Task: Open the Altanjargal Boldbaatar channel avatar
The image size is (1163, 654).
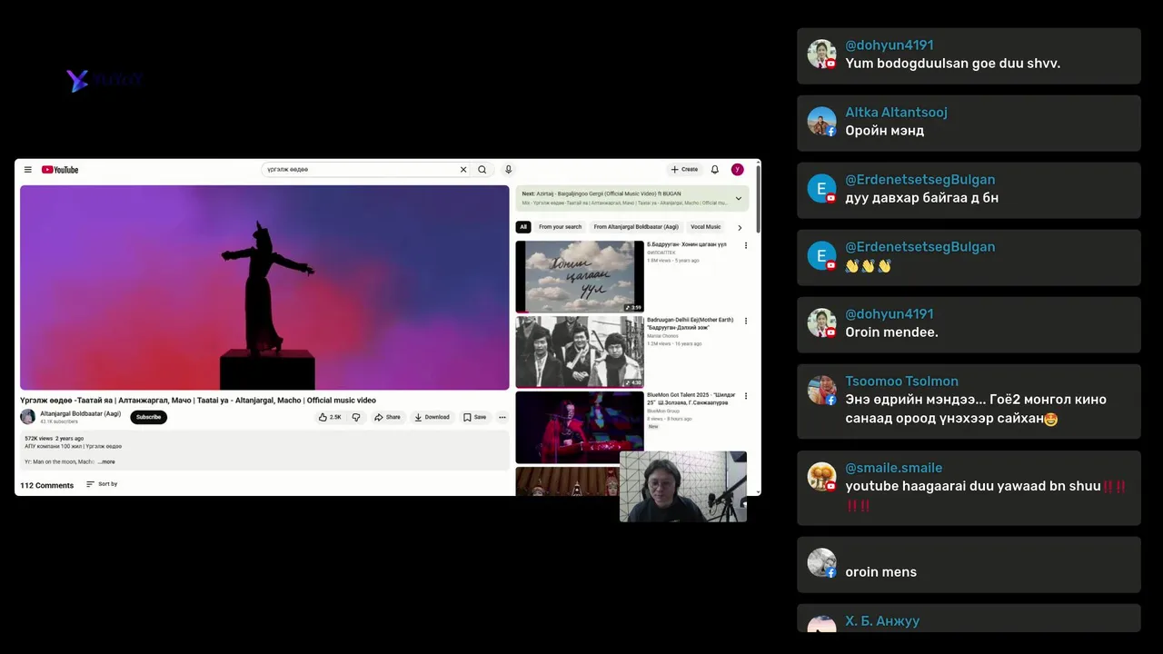Action: 28,417
